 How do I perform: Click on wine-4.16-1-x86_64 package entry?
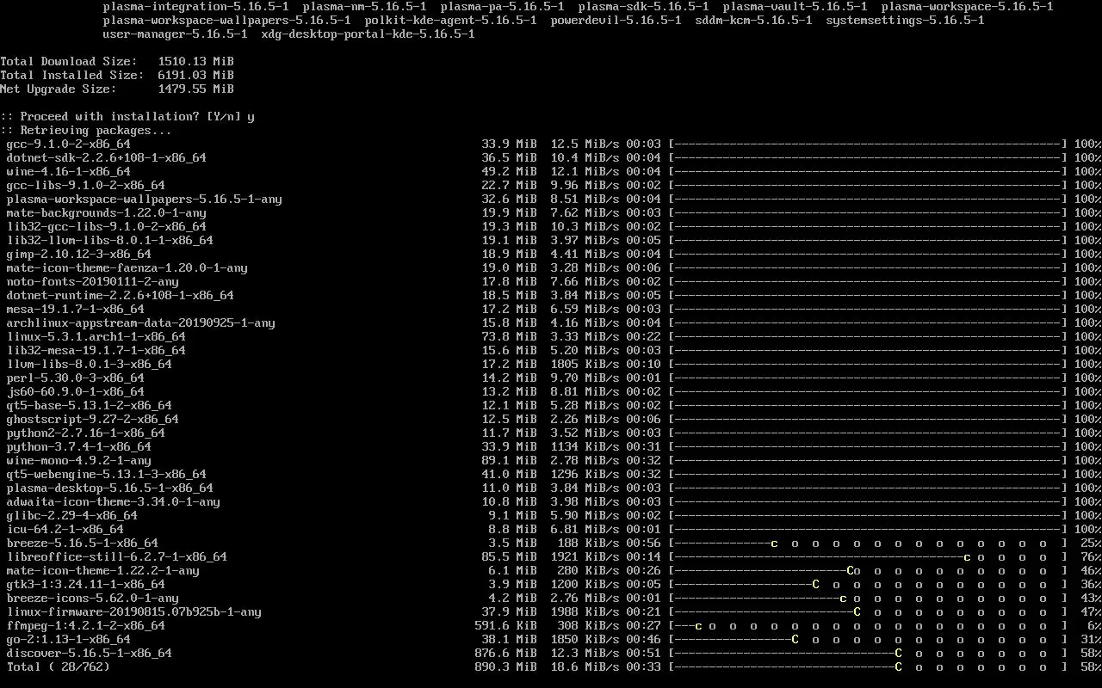(69, 172)
